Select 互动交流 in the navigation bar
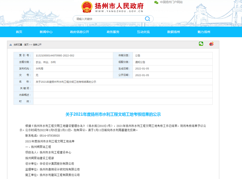Image resolution: width=242 pixels, height=179 pixels. tap(143, 32)
